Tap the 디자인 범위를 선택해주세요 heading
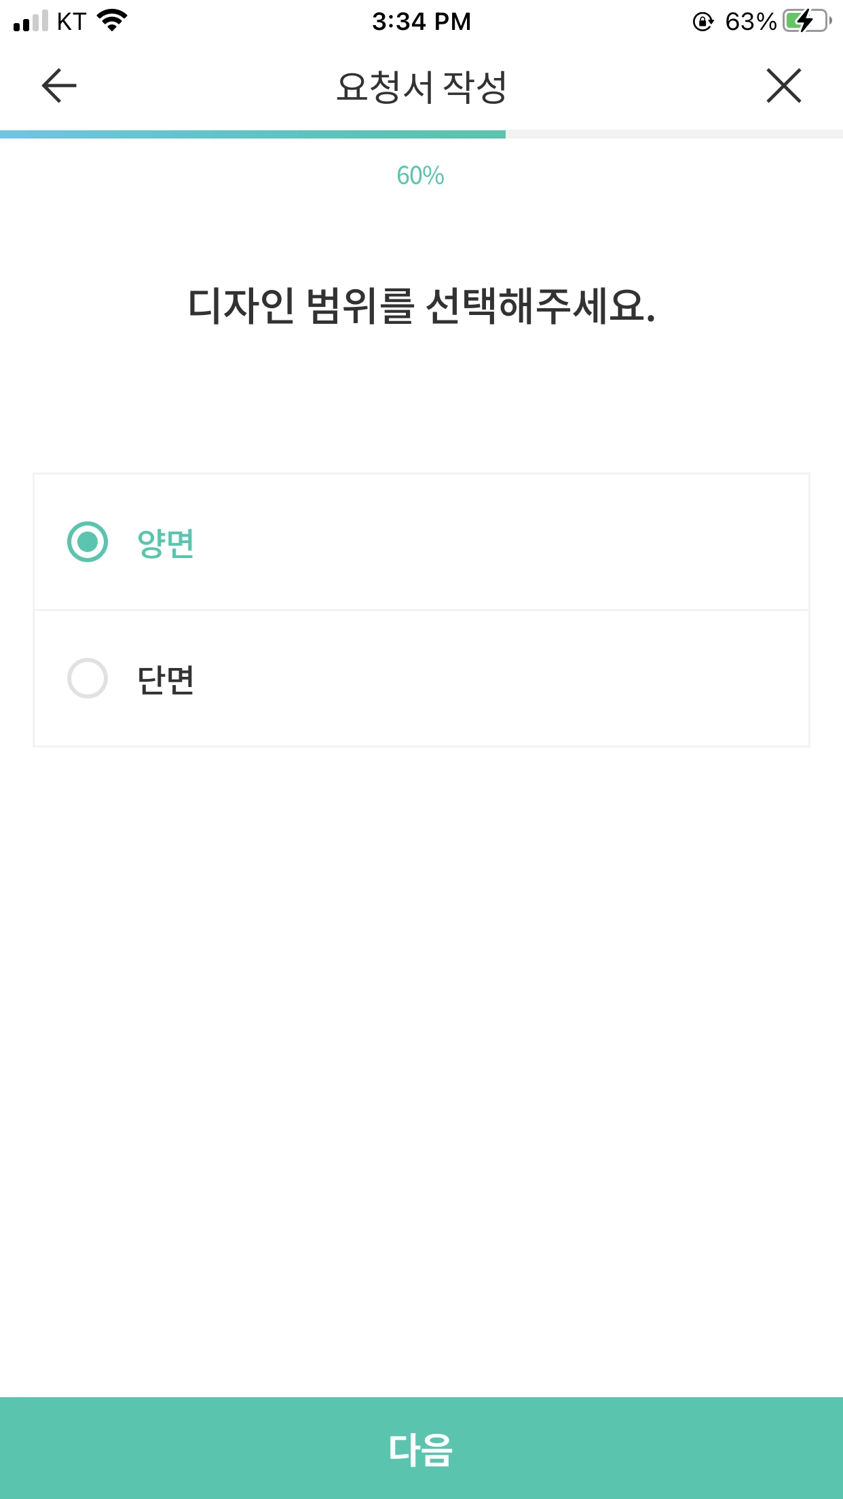This screenshot has height=1499, width=843. pos(421,306)
